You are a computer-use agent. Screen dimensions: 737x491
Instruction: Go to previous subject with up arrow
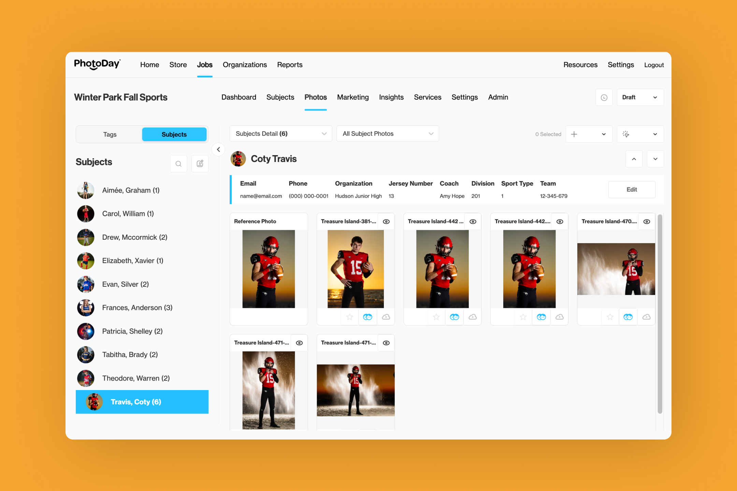click(x=634, y=159)
